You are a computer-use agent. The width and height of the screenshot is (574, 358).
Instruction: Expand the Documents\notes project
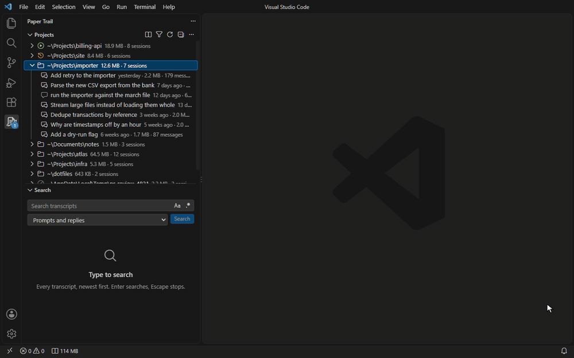(32, 144)
